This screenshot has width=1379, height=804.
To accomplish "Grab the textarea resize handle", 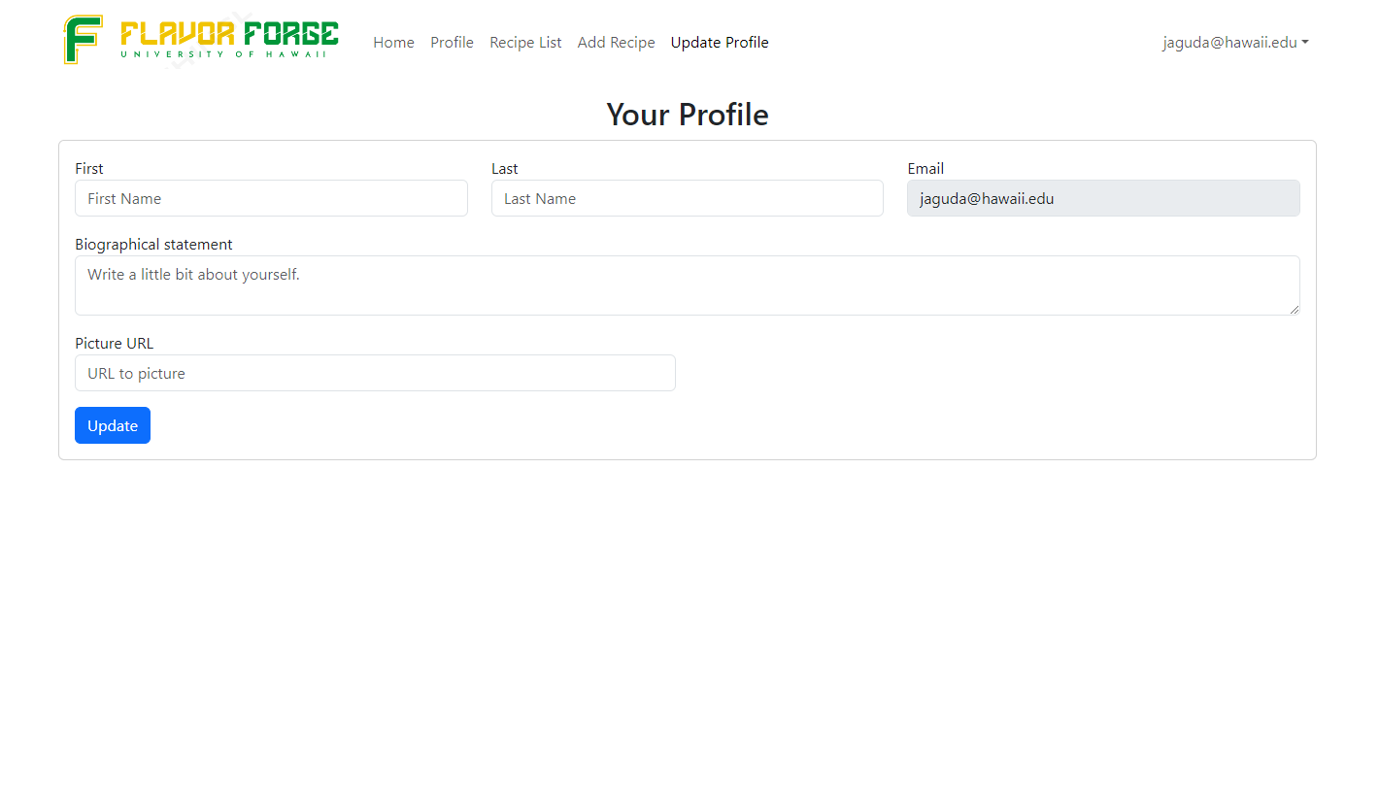I will click(x=1294, y=309).
